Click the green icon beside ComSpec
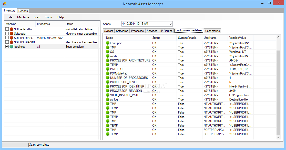286x150 pixels. click(x=107, y=43)
